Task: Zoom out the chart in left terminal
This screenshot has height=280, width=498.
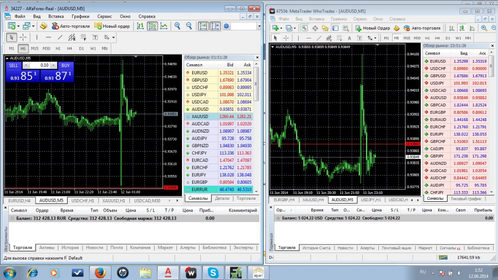Action: [189, 26]
